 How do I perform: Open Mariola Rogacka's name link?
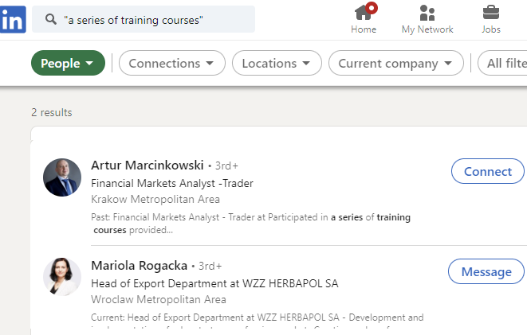[140, 265]
